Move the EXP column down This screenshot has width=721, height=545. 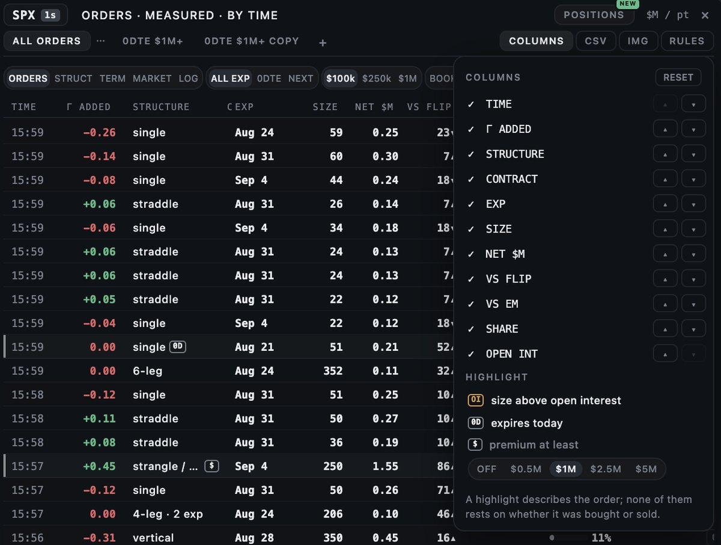pos(693,204)
